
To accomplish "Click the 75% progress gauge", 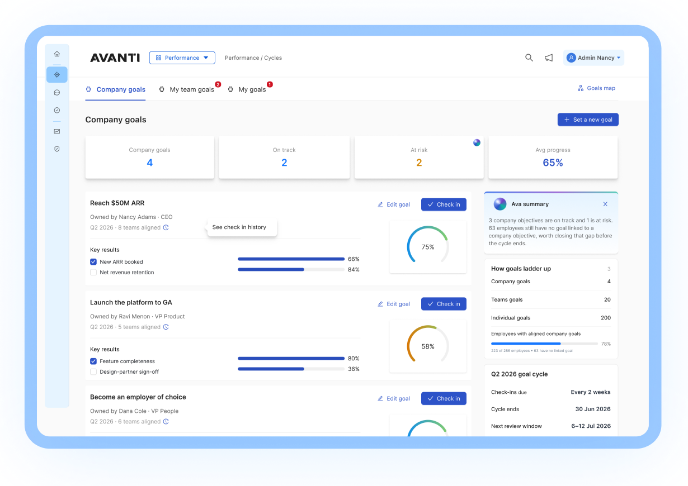I will pyautogui.click(x=428, y=246).
